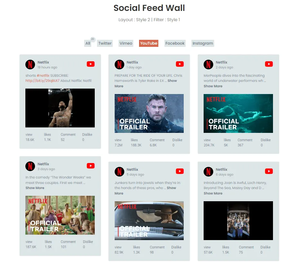The width and height of the screenshot is (299, 268).
Task: Open the Chris Hemsworth official trailer thumbnail
Action: pos(149,113)
